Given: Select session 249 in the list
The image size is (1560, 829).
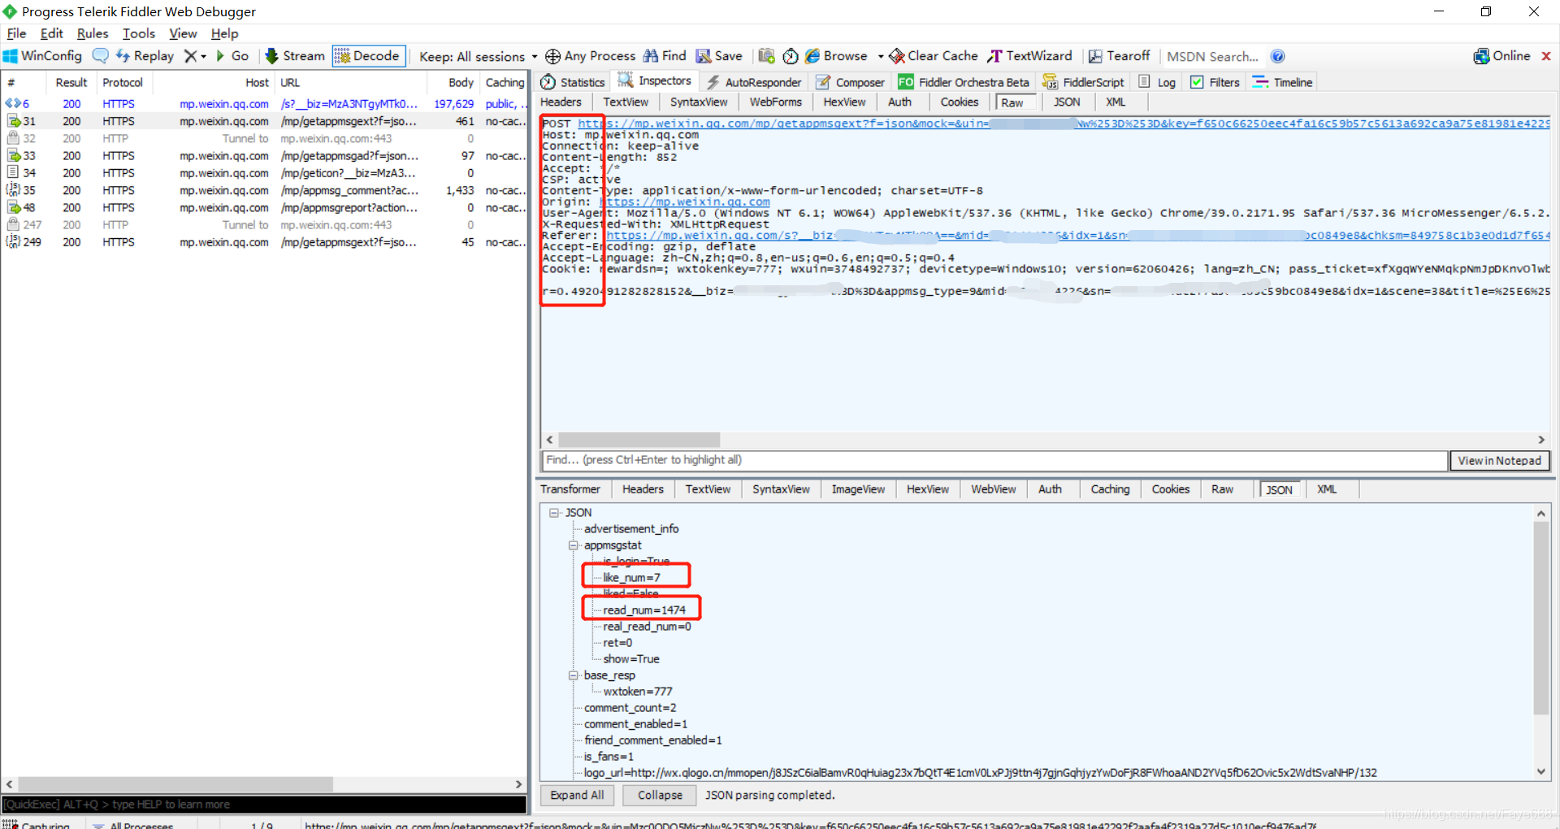Looking at the screenshot, I should (264, 242).
